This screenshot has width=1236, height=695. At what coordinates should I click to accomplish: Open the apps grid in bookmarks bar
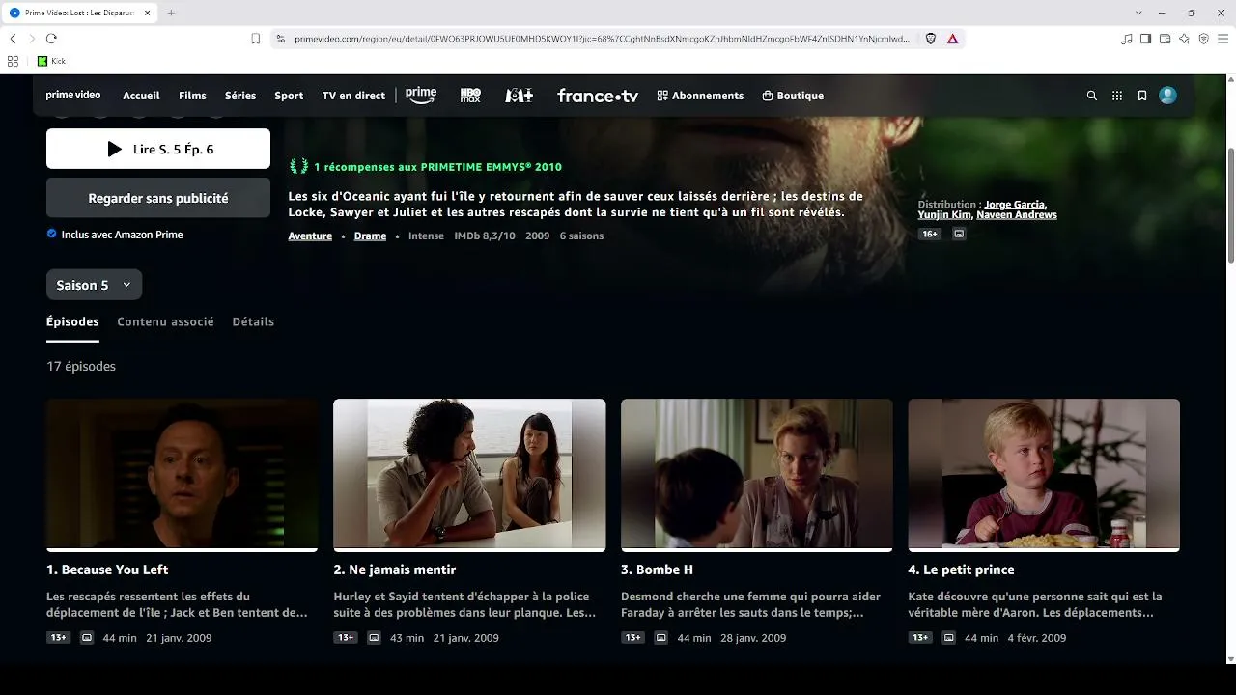pos(13,61)
